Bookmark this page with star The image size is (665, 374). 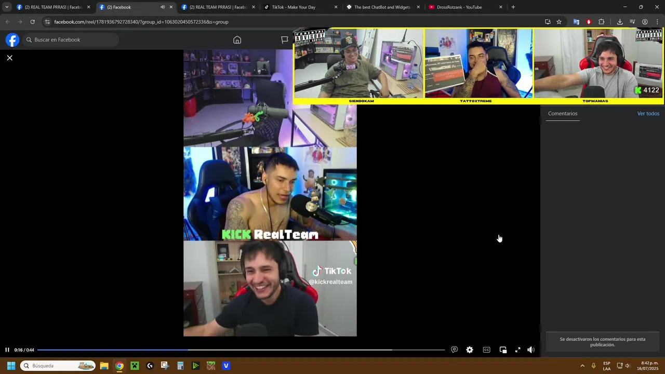(559, 22)
